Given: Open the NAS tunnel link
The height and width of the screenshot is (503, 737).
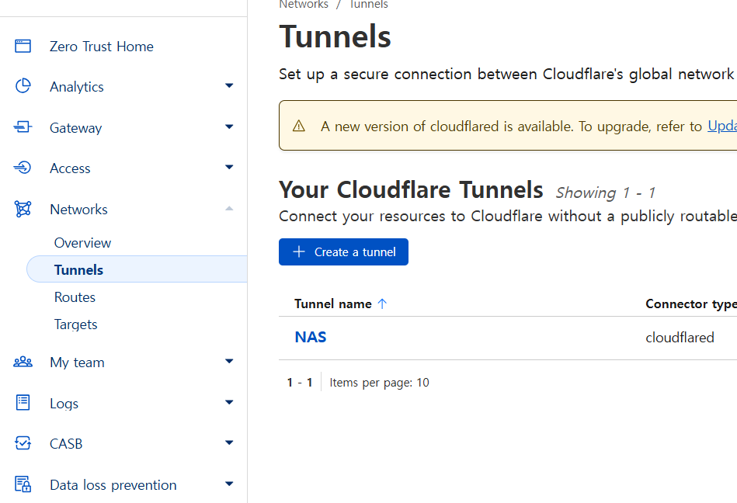Looking at the screenshot, I should point(310,337).
